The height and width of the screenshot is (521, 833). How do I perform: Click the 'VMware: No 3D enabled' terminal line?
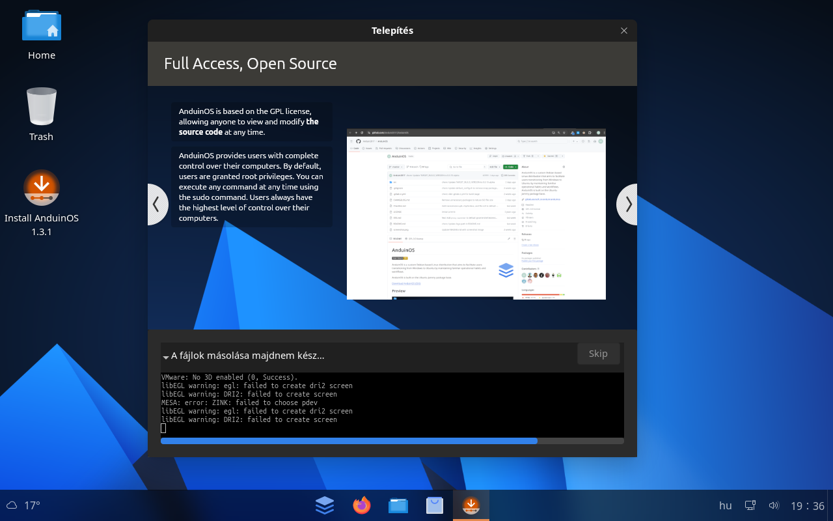point(229,377)
